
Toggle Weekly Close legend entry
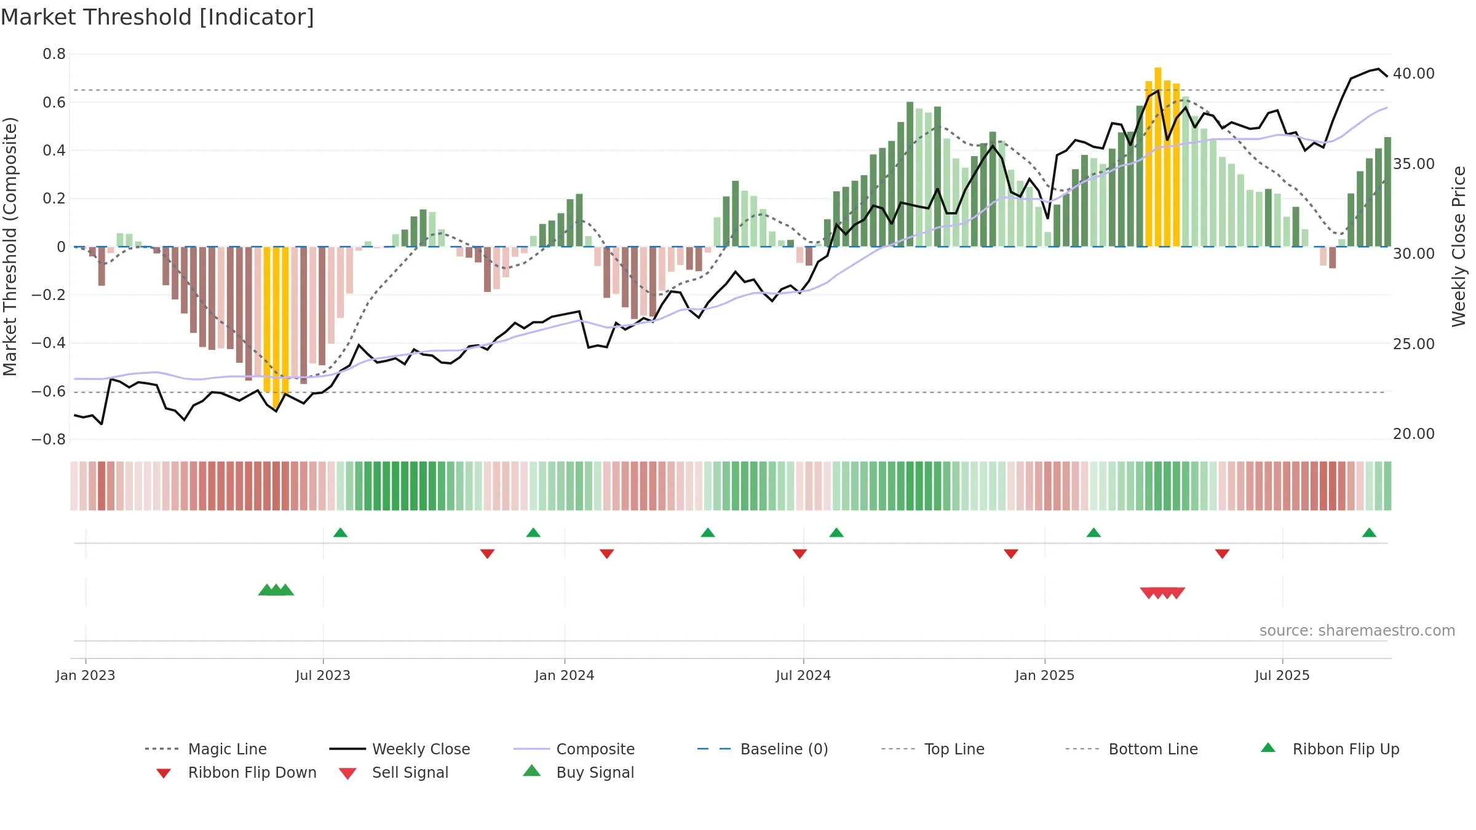coord(400,749)
